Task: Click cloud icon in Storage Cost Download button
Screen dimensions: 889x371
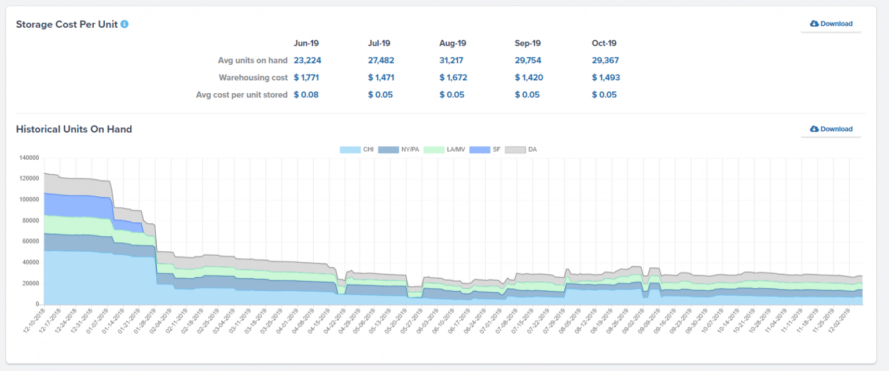Action: pyautogui.click(x=814, y=24)
